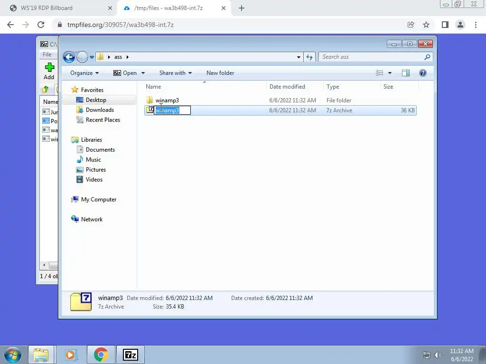Click 7-Zip window scrollbar left arrow
Screen dimensions: 486x364
pos(44,265)
